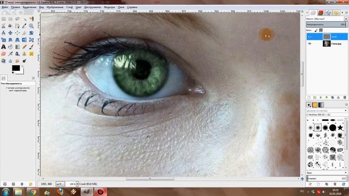Open the Выделение menu
The image size is (349, 196).
point(29,7)
